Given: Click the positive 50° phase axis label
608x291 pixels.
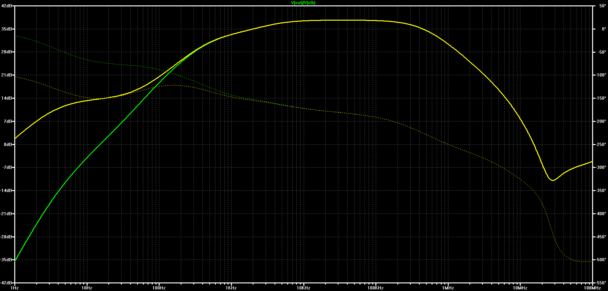Looking at the screenshot, I should pos(603,6).
